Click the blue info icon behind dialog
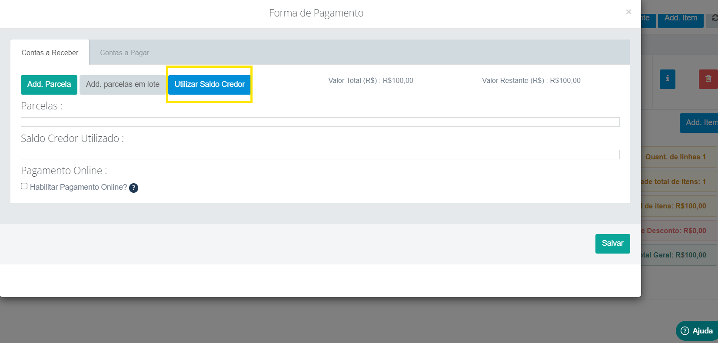This screenshot has width=718, height=343. coord(668,79)
